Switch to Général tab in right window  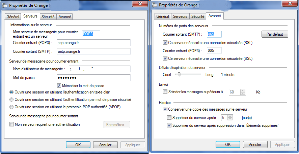tap(163, 16)
